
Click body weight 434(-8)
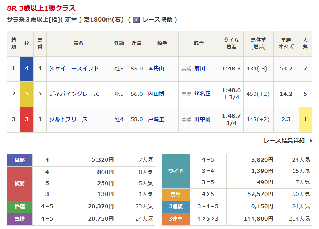tap(257, 69)
